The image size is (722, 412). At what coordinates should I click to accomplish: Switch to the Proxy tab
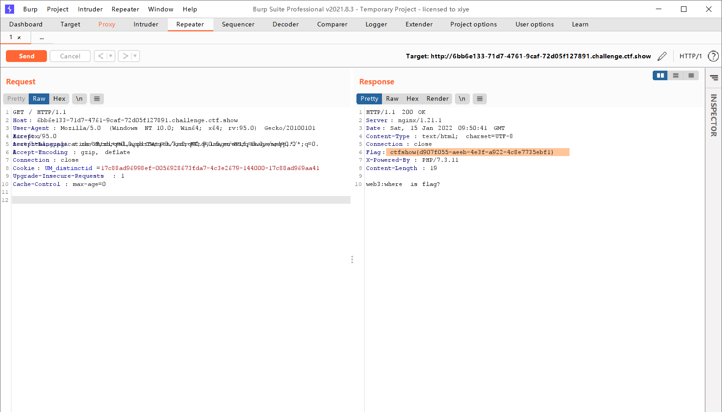107,24
